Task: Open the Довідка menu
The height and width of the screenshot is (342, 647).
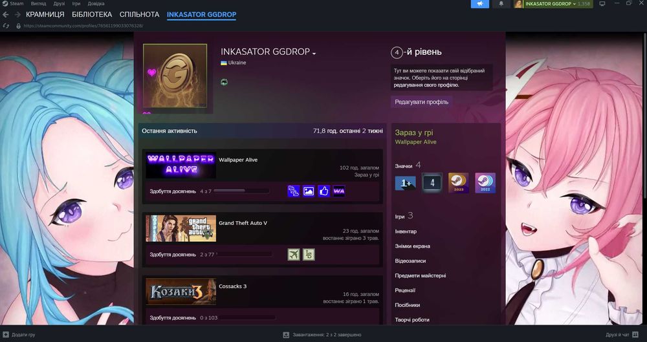Action: click(96, 3)
